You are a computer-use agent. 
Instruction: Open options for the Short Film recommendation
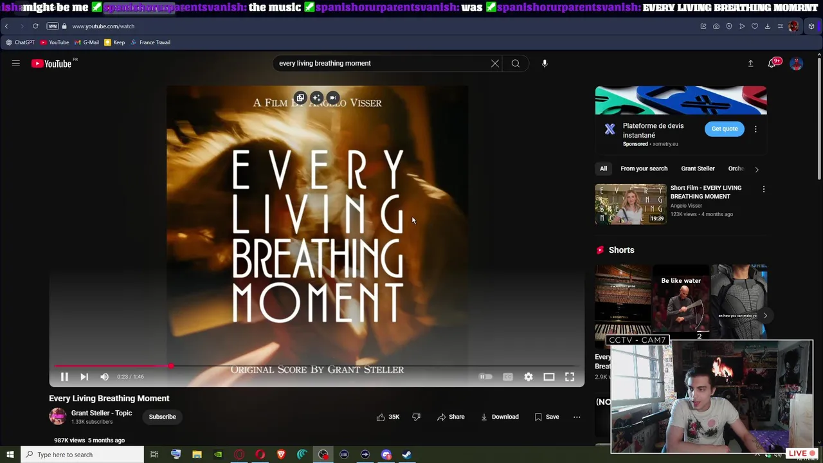pyautogui.click(x=763, y=189)
